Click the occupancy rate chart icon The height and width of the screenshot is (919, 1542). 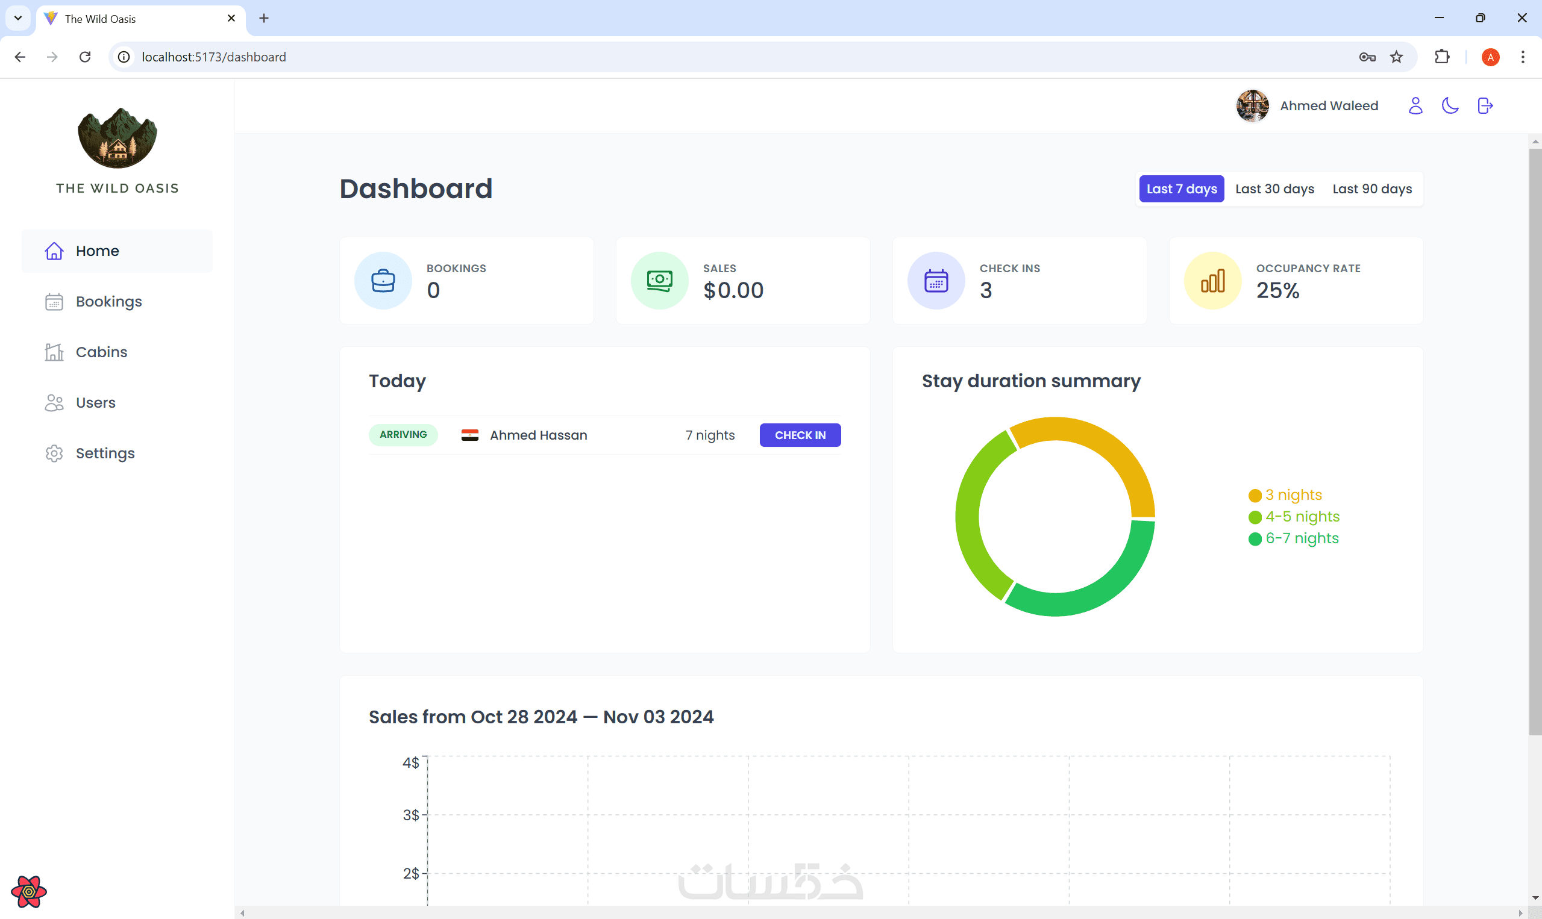coord(1212,281)
